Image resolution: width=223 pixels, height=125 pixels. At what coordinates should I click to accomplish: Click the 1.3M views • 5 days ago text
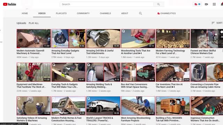pyautogui.click(x=98, y=57)
